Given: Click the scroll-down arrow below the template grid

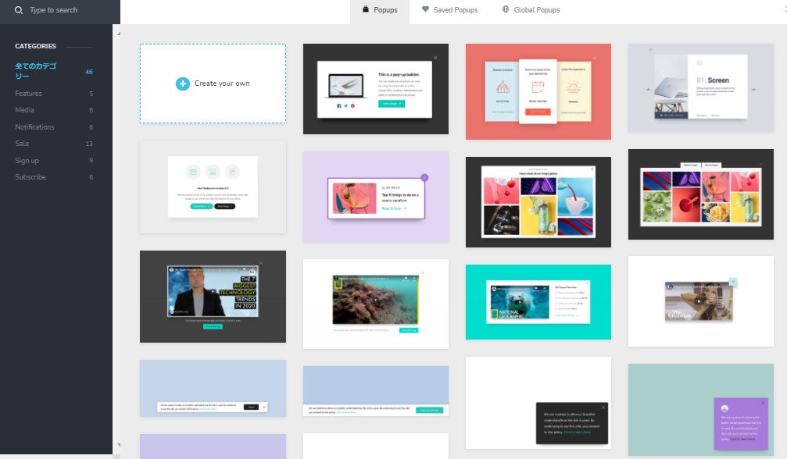Looking at the screenshot, I should (119, 445).
